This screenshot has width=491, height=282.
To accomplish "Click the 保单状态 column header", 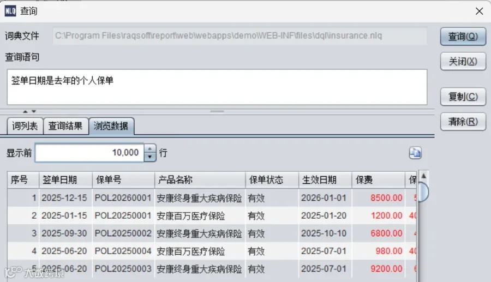I will [x=272, y=180].
